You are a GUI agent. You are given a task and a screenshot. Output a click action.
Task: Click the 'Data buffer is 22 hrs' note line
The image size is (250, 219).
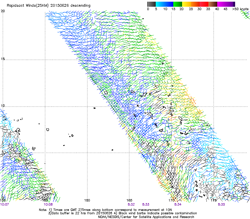coord(122,213)
